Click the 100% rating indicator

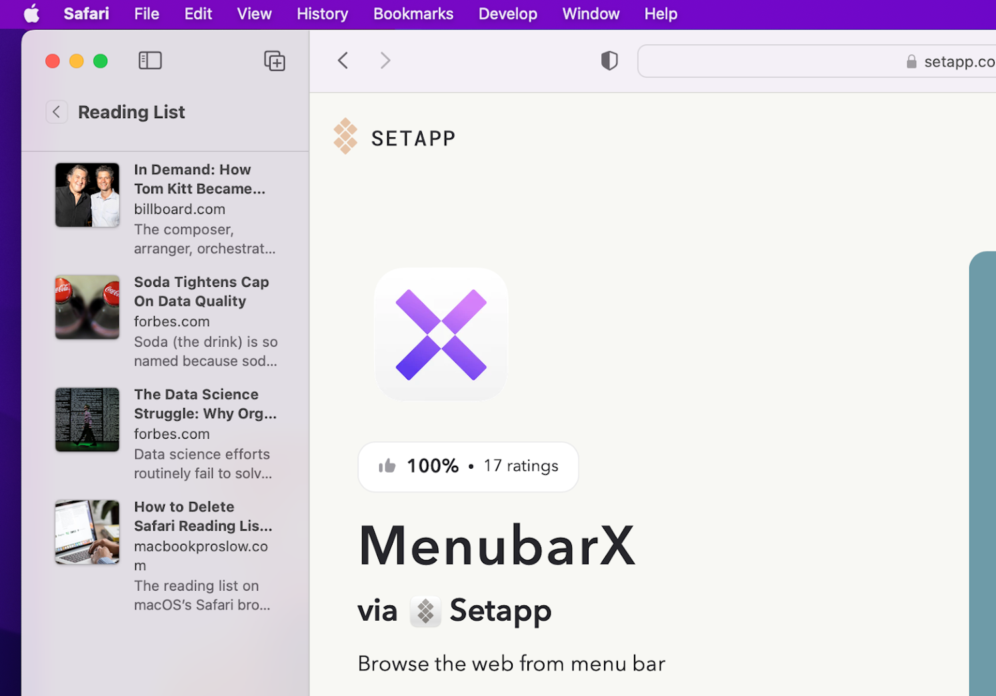pos(432,466)
